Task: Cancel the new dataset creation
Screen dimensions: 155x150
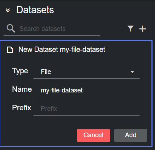Action: tap(93, 135)
